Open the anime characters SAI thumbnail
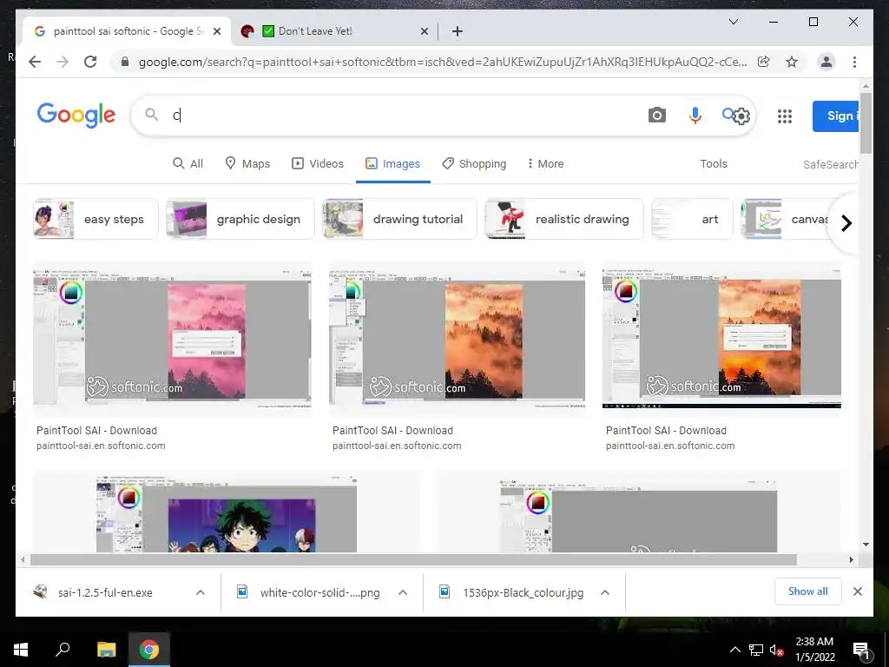 tap(227, 512)
